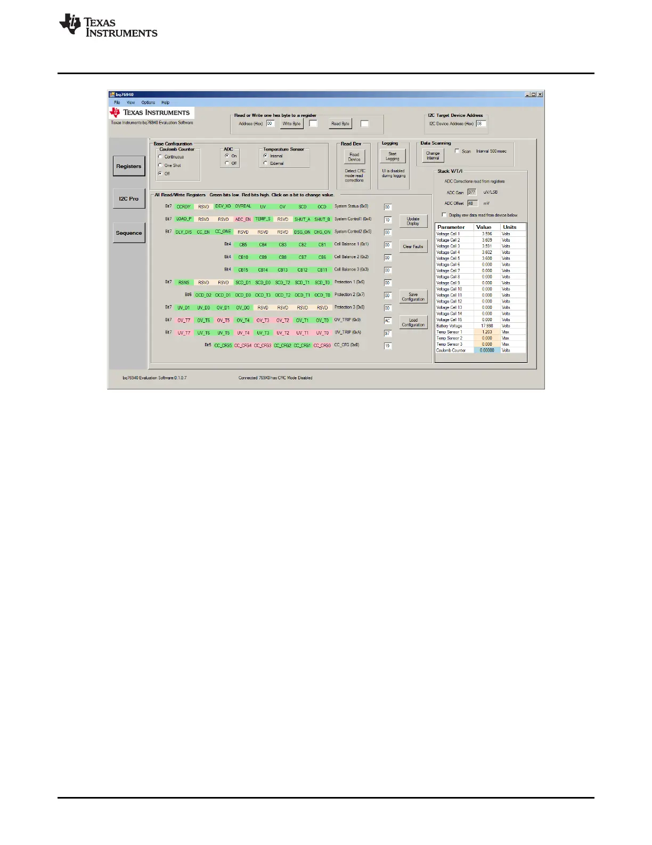Screen dimensions: 652x845
Task: Select One Shot coulomb counter mode
Action: click(160, 165)
